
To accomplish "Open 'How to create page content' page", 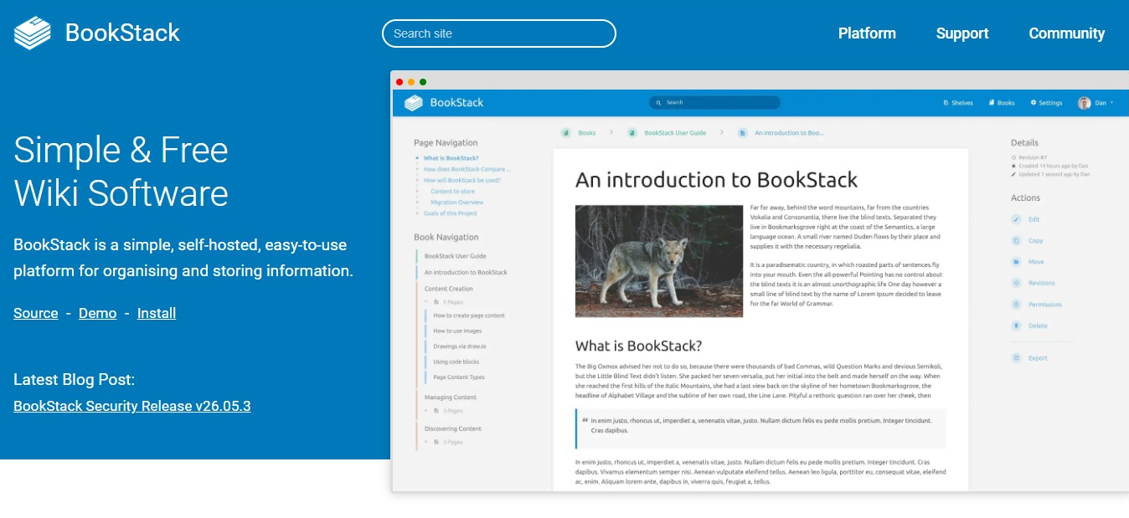I will tap(469, 315).
